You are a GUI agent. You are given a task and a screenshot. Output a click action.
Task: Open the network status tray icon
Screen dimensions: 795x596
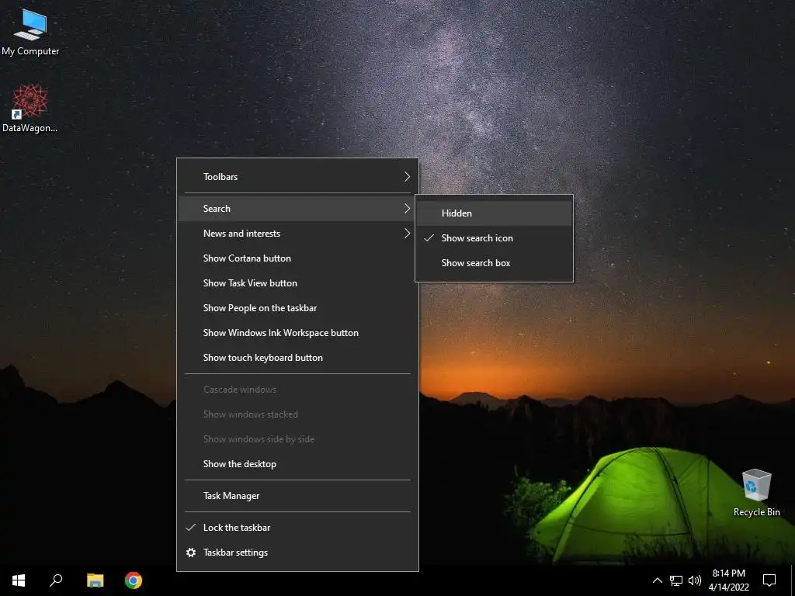(x=676, y=580)
